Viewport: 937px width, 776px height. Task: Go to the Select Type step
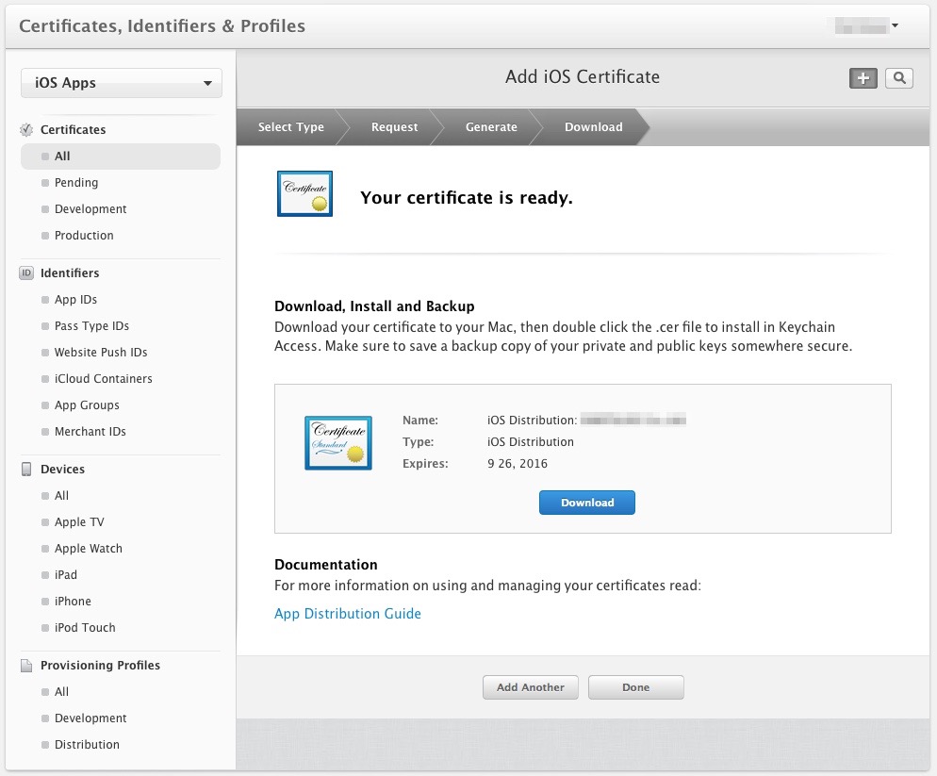(x=291, y=126)
